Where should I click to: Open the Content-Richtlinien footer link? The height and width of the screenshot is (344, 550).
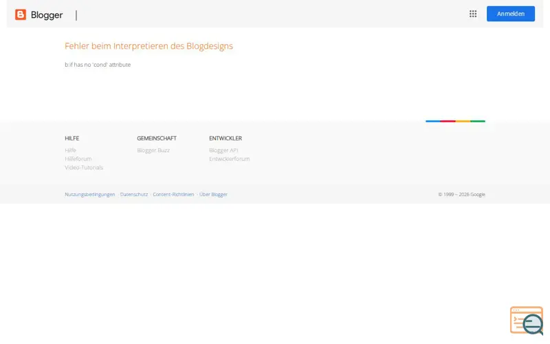[x=173, y=195]
